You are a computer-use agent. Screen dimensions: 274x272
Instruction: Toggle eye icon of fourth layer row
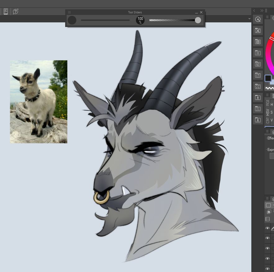tap(267, 259)
